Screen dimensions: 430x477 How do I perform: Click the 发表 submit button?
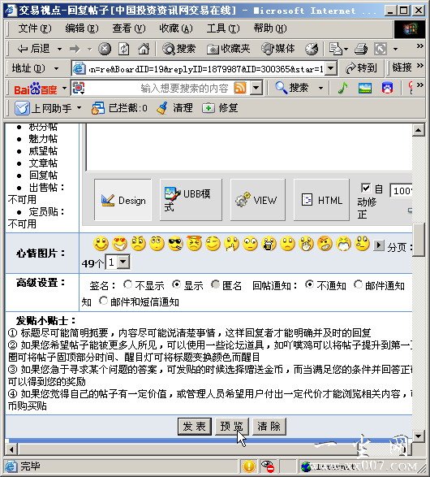195,427
